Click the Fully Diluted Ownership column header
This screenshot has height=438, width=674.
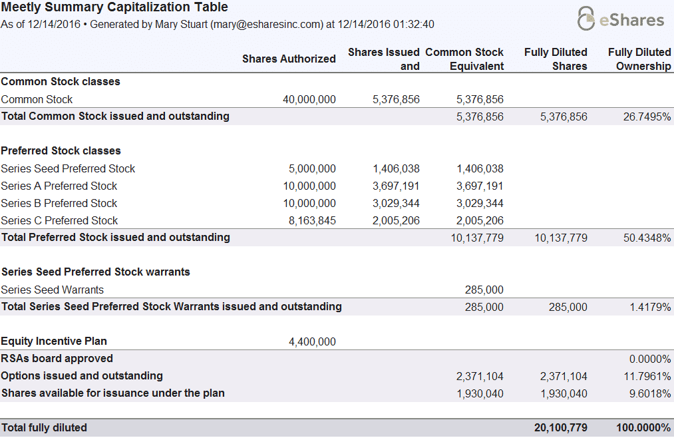coord(639,59)
